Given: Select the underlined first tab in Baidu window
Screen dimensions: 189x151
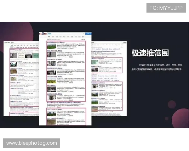Looking at the screenshot, I should point(49,37).
